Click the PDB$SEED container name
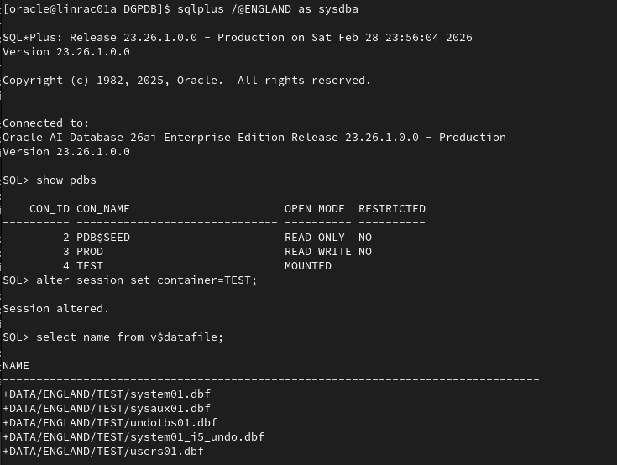The width and height of the screenshot is (617, 465). click(x=103, y=238)
